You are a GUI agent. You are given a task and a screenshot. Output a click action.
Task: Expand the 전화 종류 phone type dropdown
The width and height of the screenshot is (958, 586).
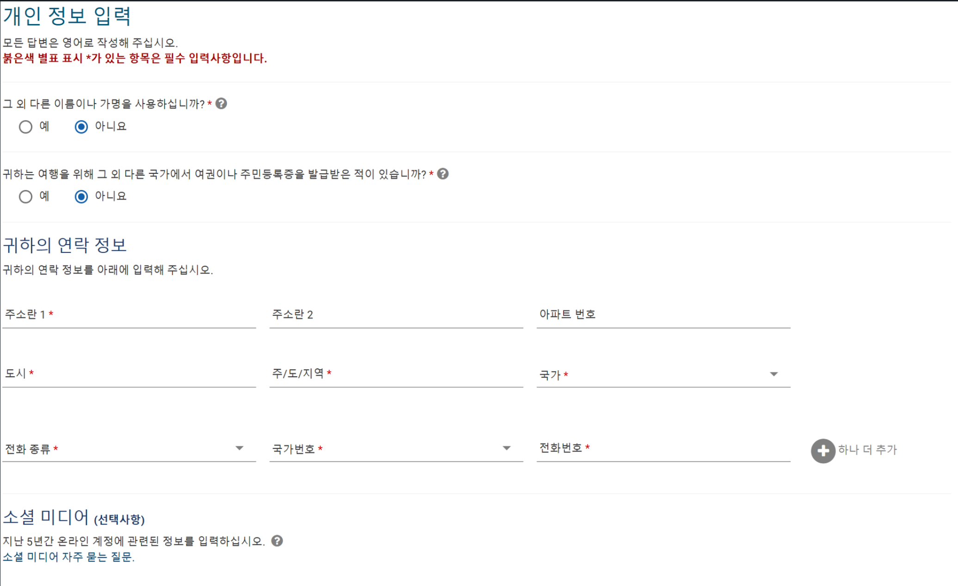pyautogui.click(x=239, y=447)
